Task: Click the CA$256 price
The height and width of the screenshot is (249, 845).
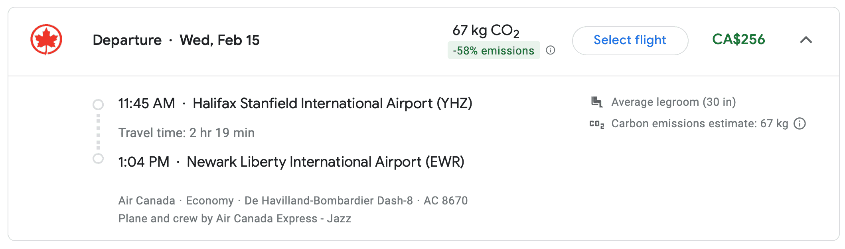Action: 738,39
